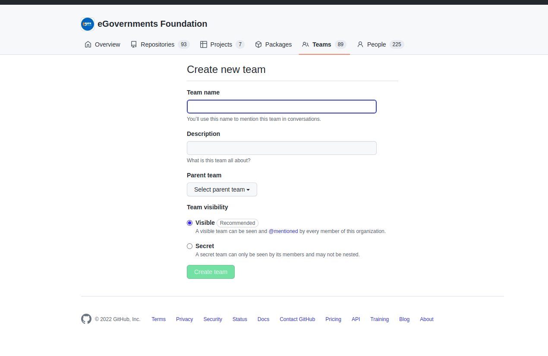
Task: Click the eGovernments Foundation logo avatar
Action: [88, 24]
